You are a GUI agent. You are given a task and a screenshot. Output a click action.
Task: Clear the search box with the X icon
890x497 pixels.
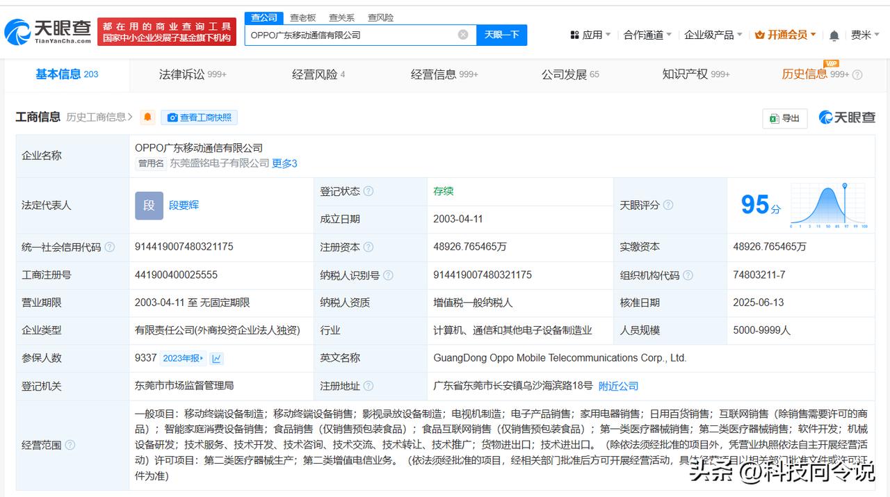[x=463, y=35]
